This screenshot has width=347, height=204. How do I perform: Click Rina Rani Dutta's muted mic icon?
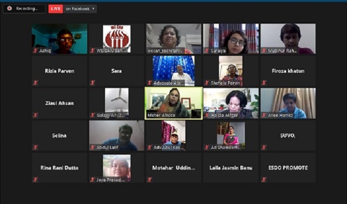pyautogui.click(x=35, y=180)
